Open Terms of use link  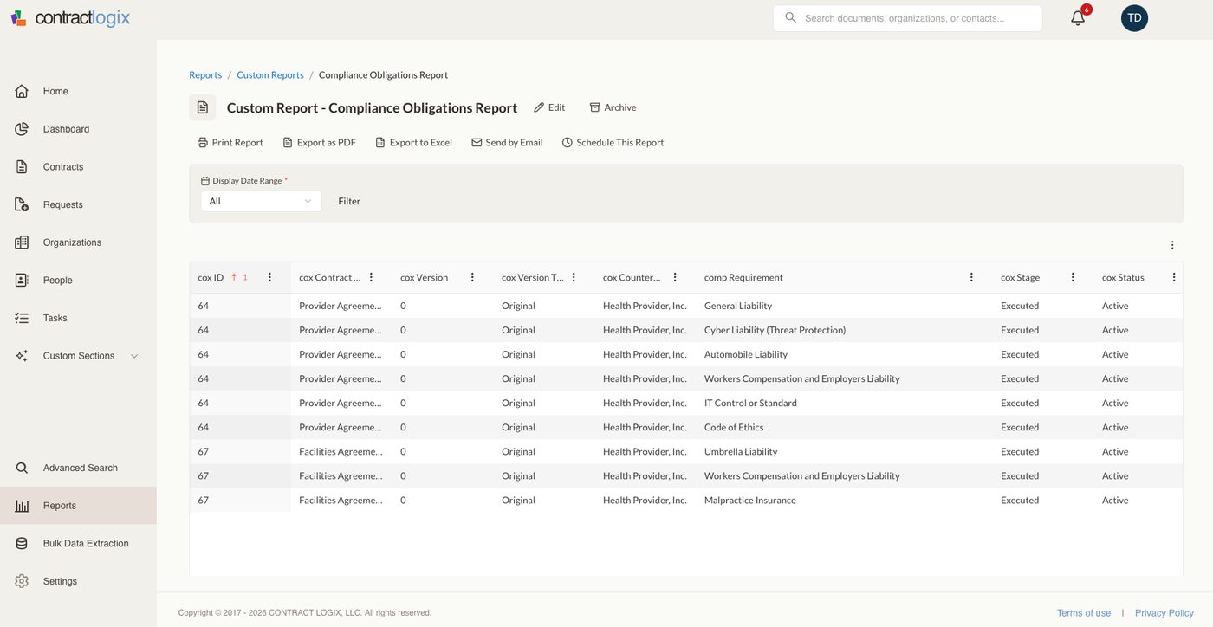click(x=1084, y=613)
